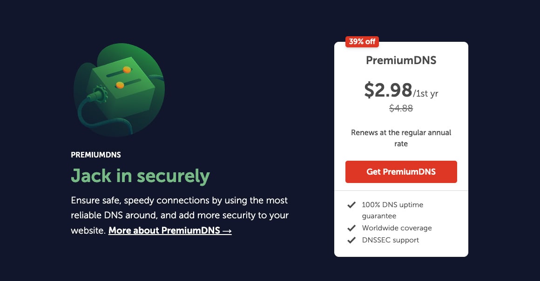This screenshot has width=540, height=281.
Task: Click the Jack in securely heading
Action: [140, 176]
